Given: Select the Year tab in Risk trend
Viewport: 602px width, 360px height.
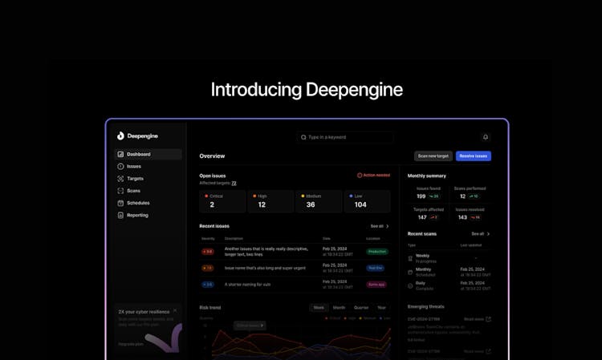Looking at the screenshot, I should (x=381, y=307).
